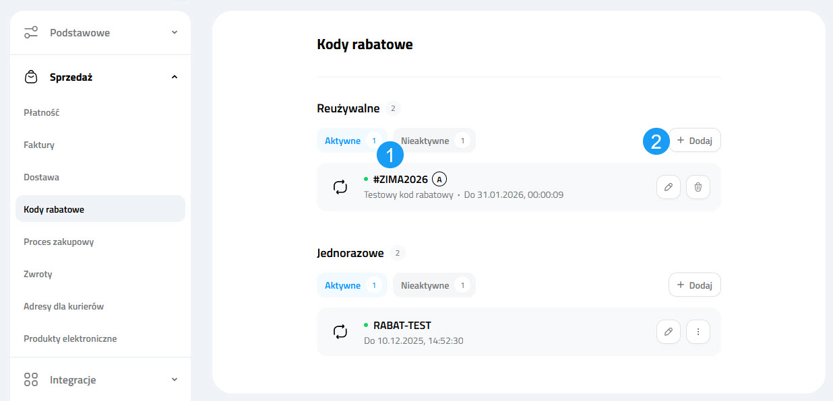833x401 pixels.
Task: Open Produkty elektroniczne in sidebar
Action: pos(70,338)
